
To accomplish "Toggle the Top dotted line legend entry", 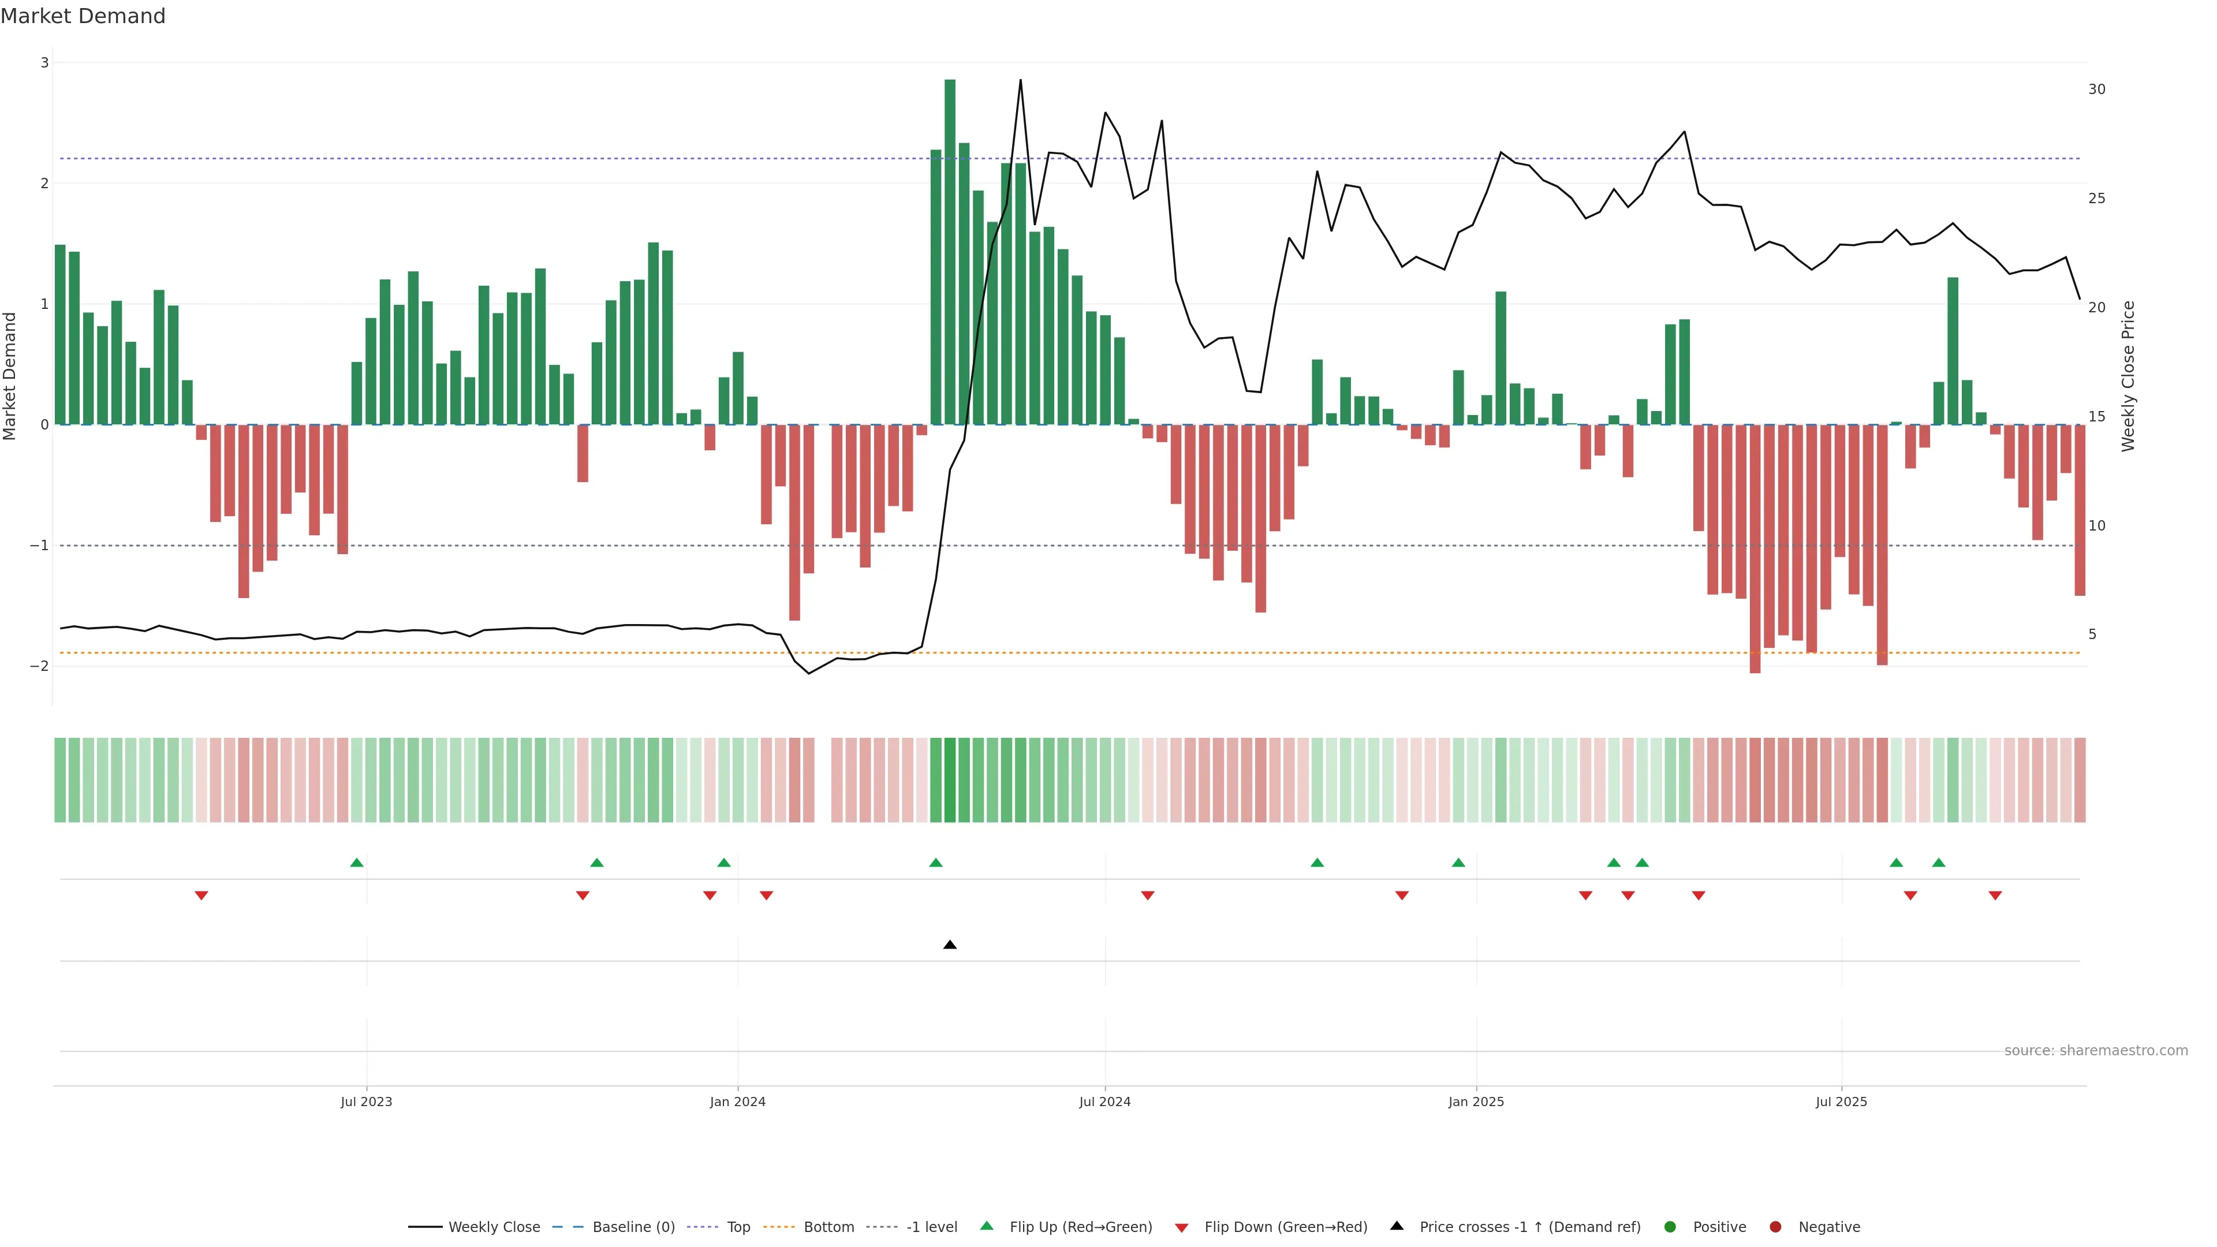I will tap(738, 1227).
